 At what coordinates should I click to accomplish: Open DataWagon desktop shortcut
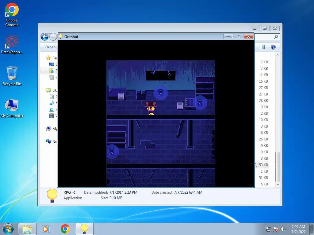[x=12, y=44]
